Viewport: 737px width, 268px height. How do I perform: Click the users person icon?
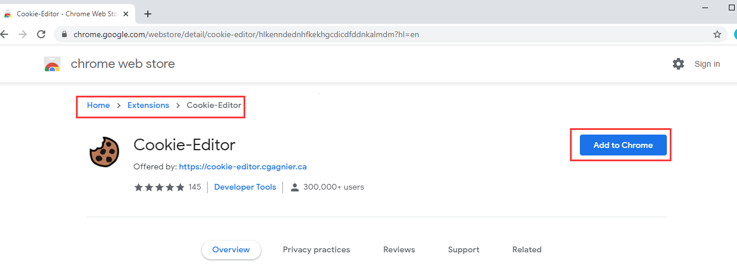pyautogui.click(x=295, y=187)
